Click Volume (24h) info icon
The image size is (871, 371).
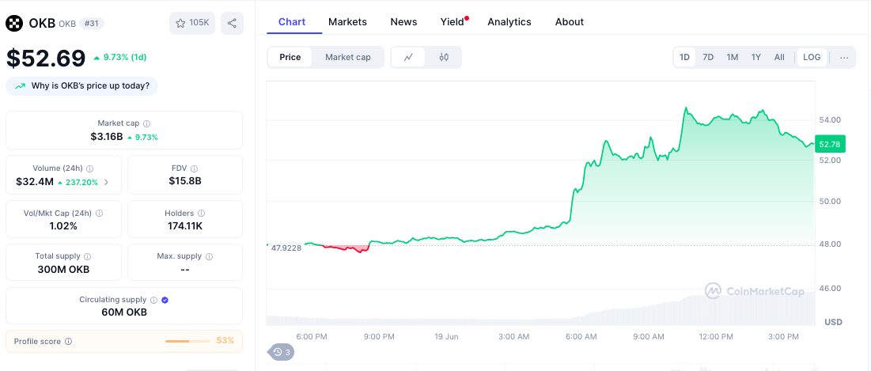tap(90, 168)
